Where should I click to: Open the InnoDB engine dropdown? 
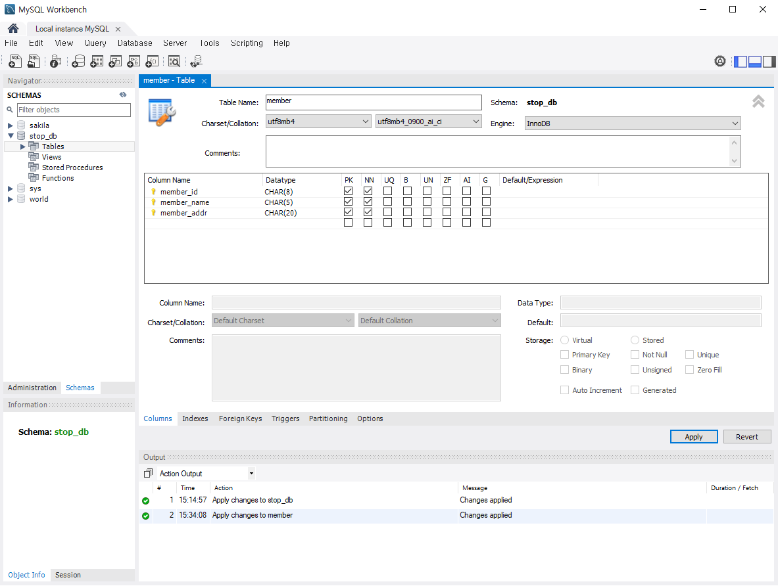tap(633, 124)
